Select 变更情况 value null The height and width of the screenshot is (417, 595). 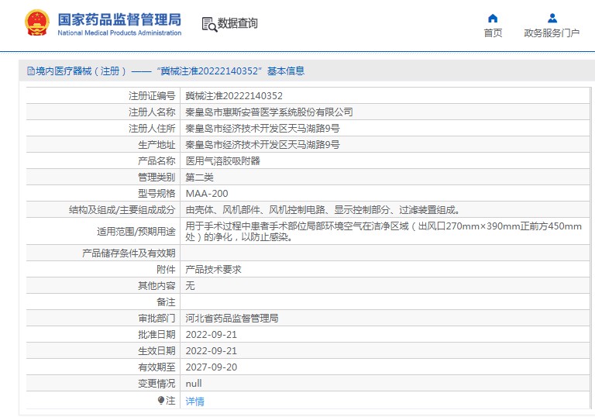(x=194, y=384)
